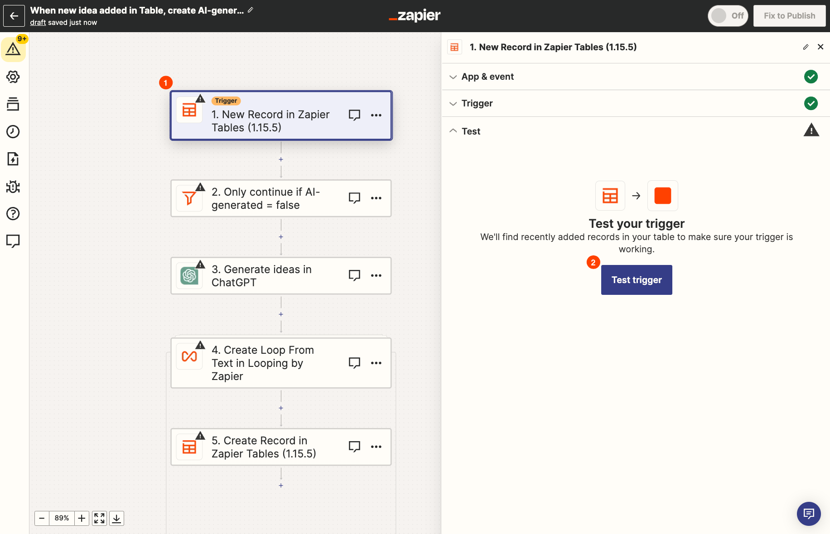This screenshot has height=534, width=830.
Task: Add comment on step 1 New Record
Action: [354, 115]
